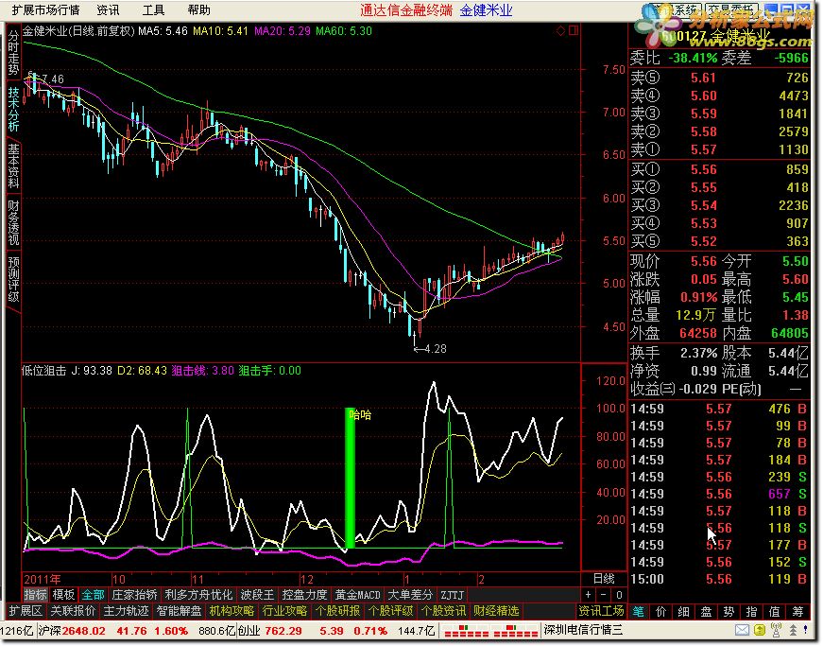The height and width of the screenshot is (646, 823).
Task: Apply the 大单差分 indicator
Action: [410, 595]
